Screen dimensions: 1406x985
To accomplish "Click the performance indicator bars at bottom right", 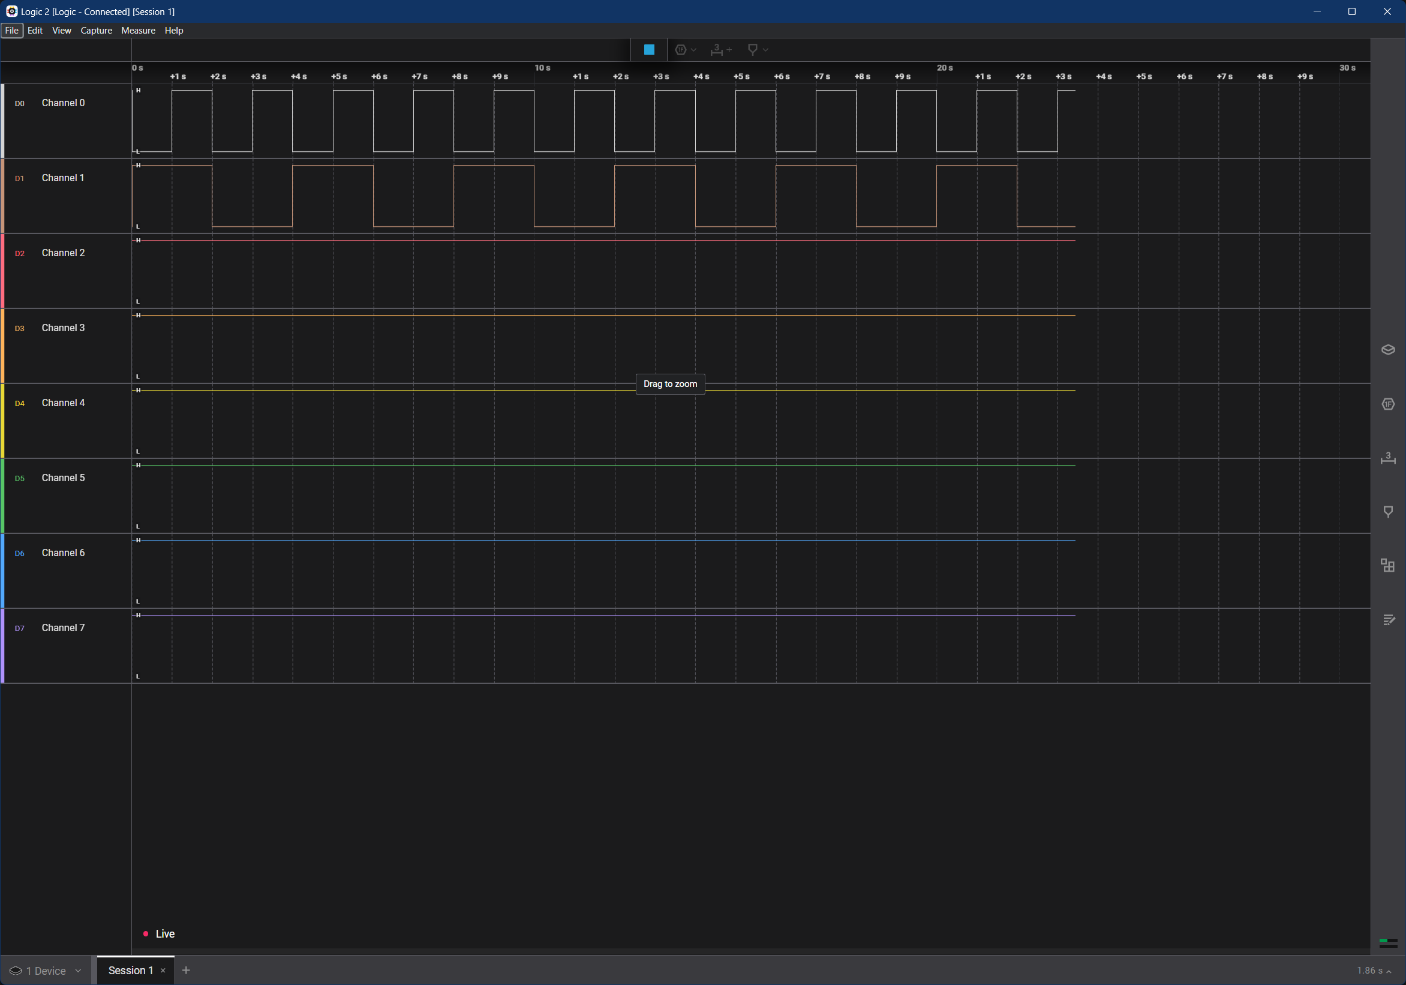I will pyautogui.click(x=1387, y=943).
